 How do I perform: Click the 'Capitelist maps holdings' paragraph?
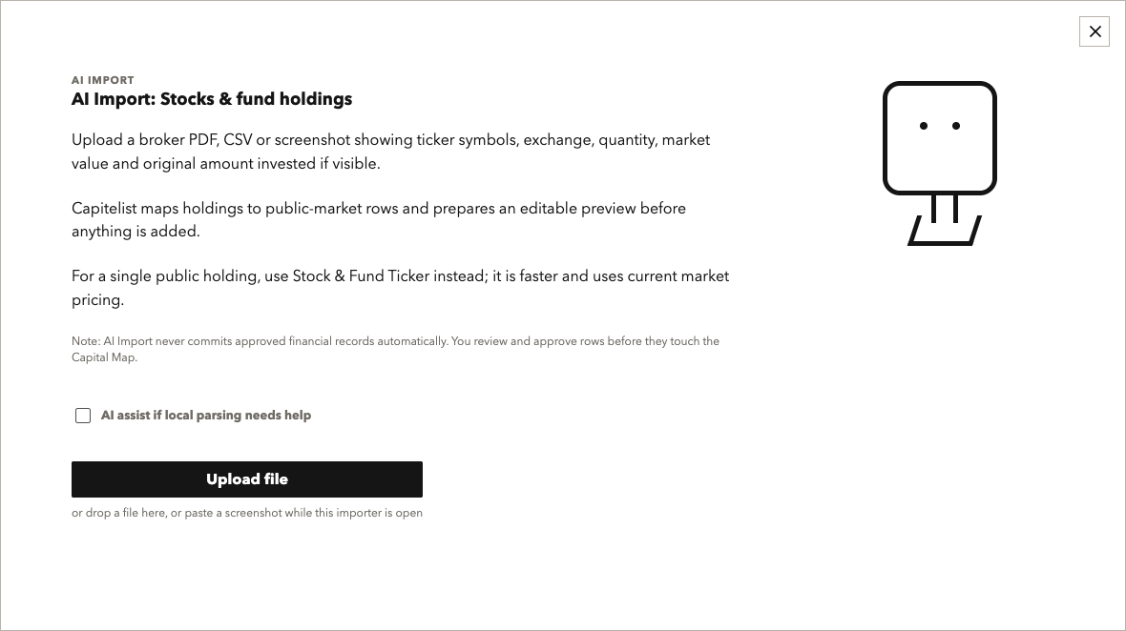[x=379, y=219]
